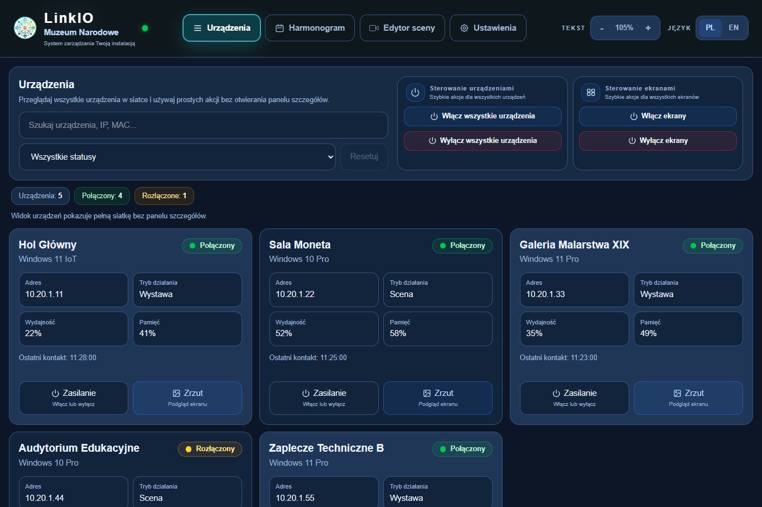Select PL language
This screenshot has width=762, height=507.
(x=710, y=28)
